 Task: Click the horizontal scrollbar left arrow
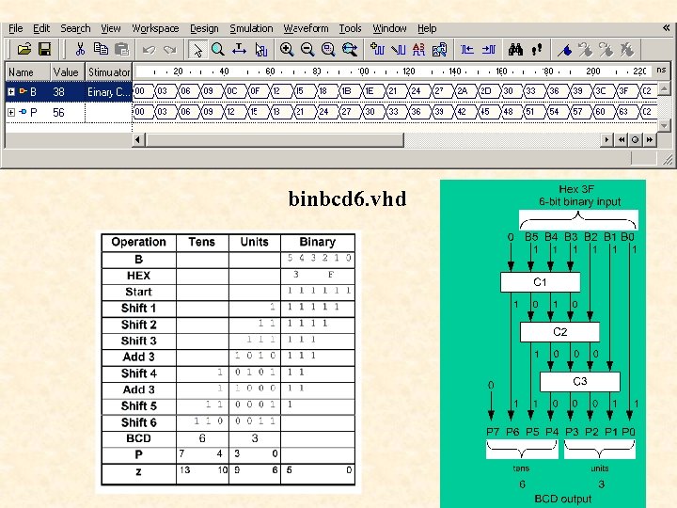(137, 139)
